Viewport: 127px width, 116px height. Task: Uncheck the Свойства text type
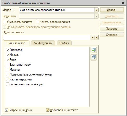pos(8,50)
